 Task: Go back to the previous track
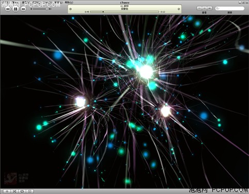(x=8, y=9)
